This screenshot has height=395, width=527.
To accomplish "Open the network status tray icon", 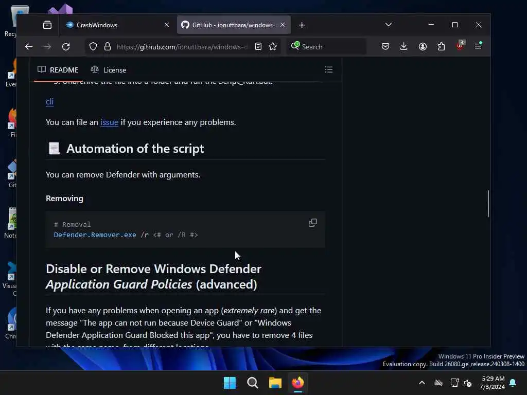I will coord(454,383).
